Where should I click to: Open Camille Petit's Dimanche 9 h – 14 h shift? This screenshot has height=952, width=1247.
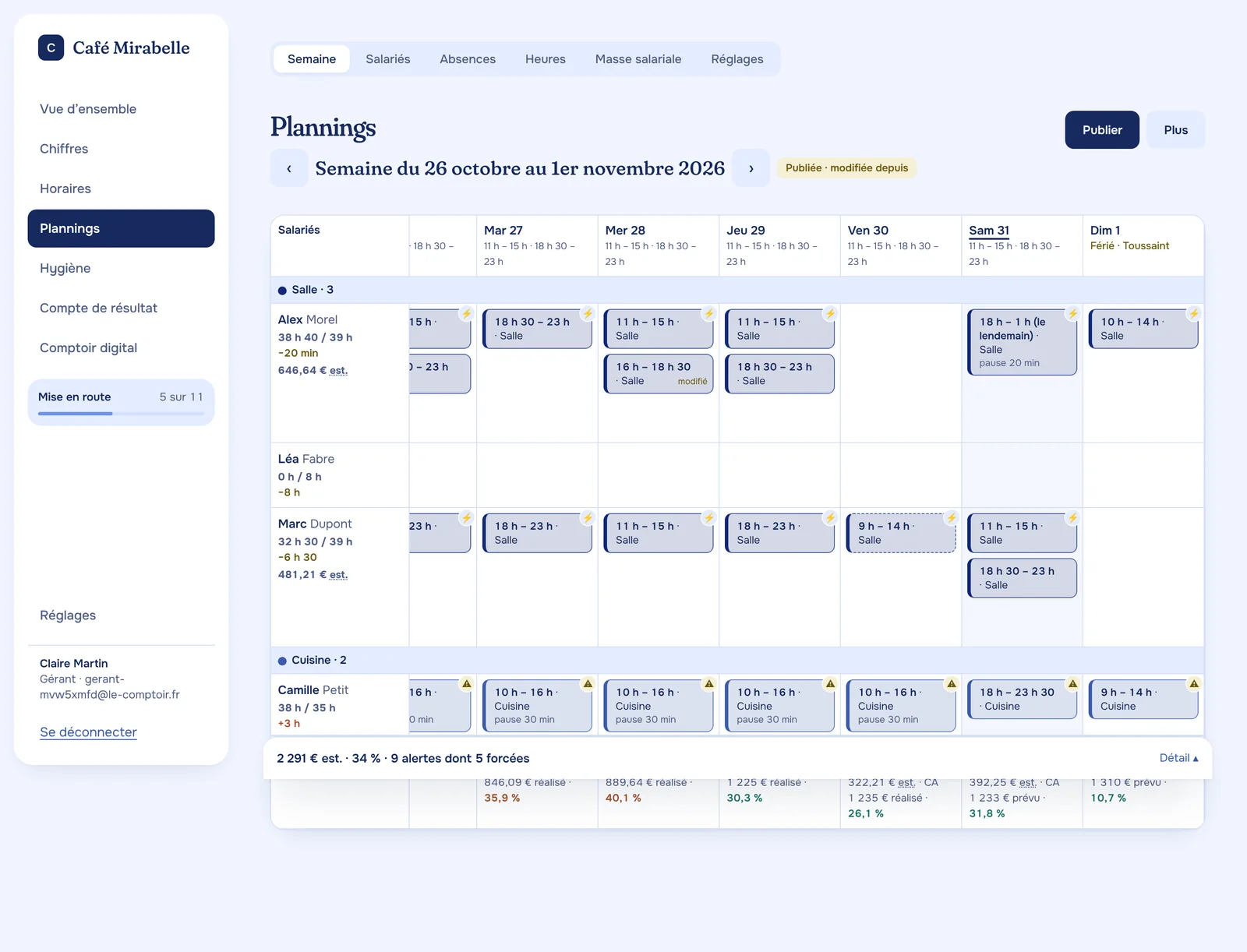tap(1143, 700)
